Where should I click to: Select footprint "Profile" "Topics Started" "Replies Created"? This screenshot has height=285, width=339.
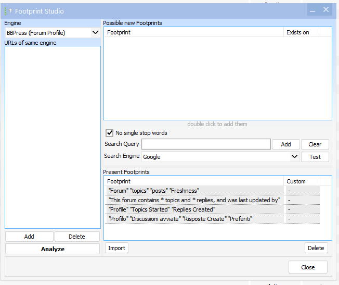212,209
